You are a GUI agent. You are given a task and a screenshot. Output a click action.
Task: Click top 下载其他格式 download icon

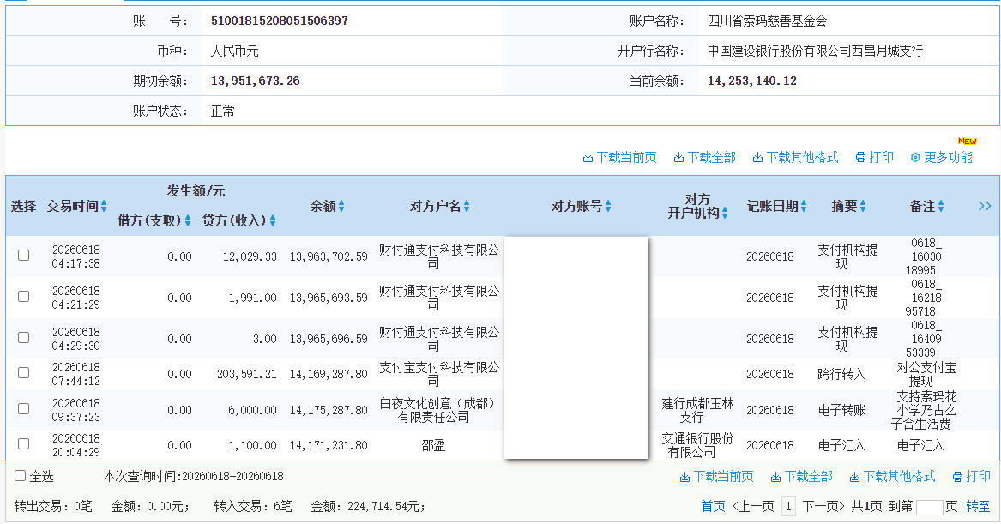coord(757,158)
